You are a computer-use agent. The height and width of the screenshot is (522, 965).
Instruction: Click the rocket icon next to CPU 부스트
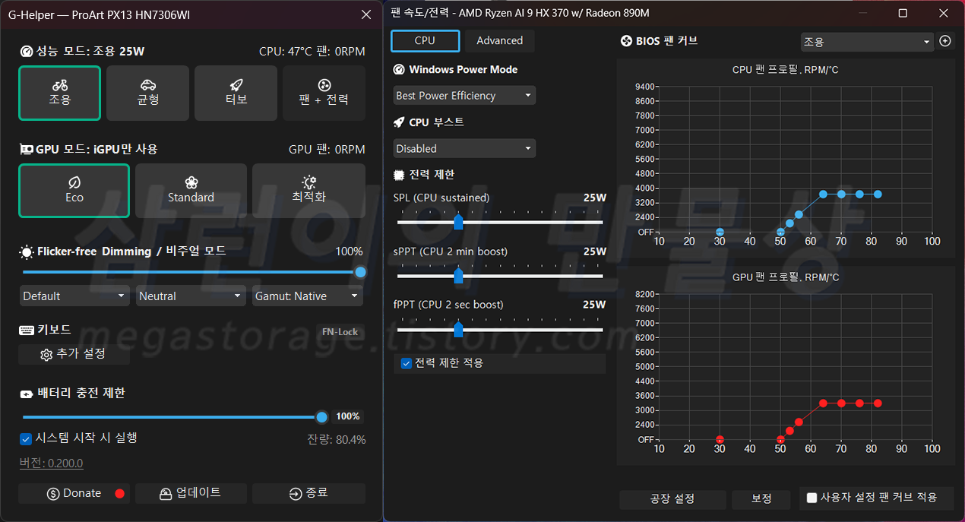coord(399,122)
